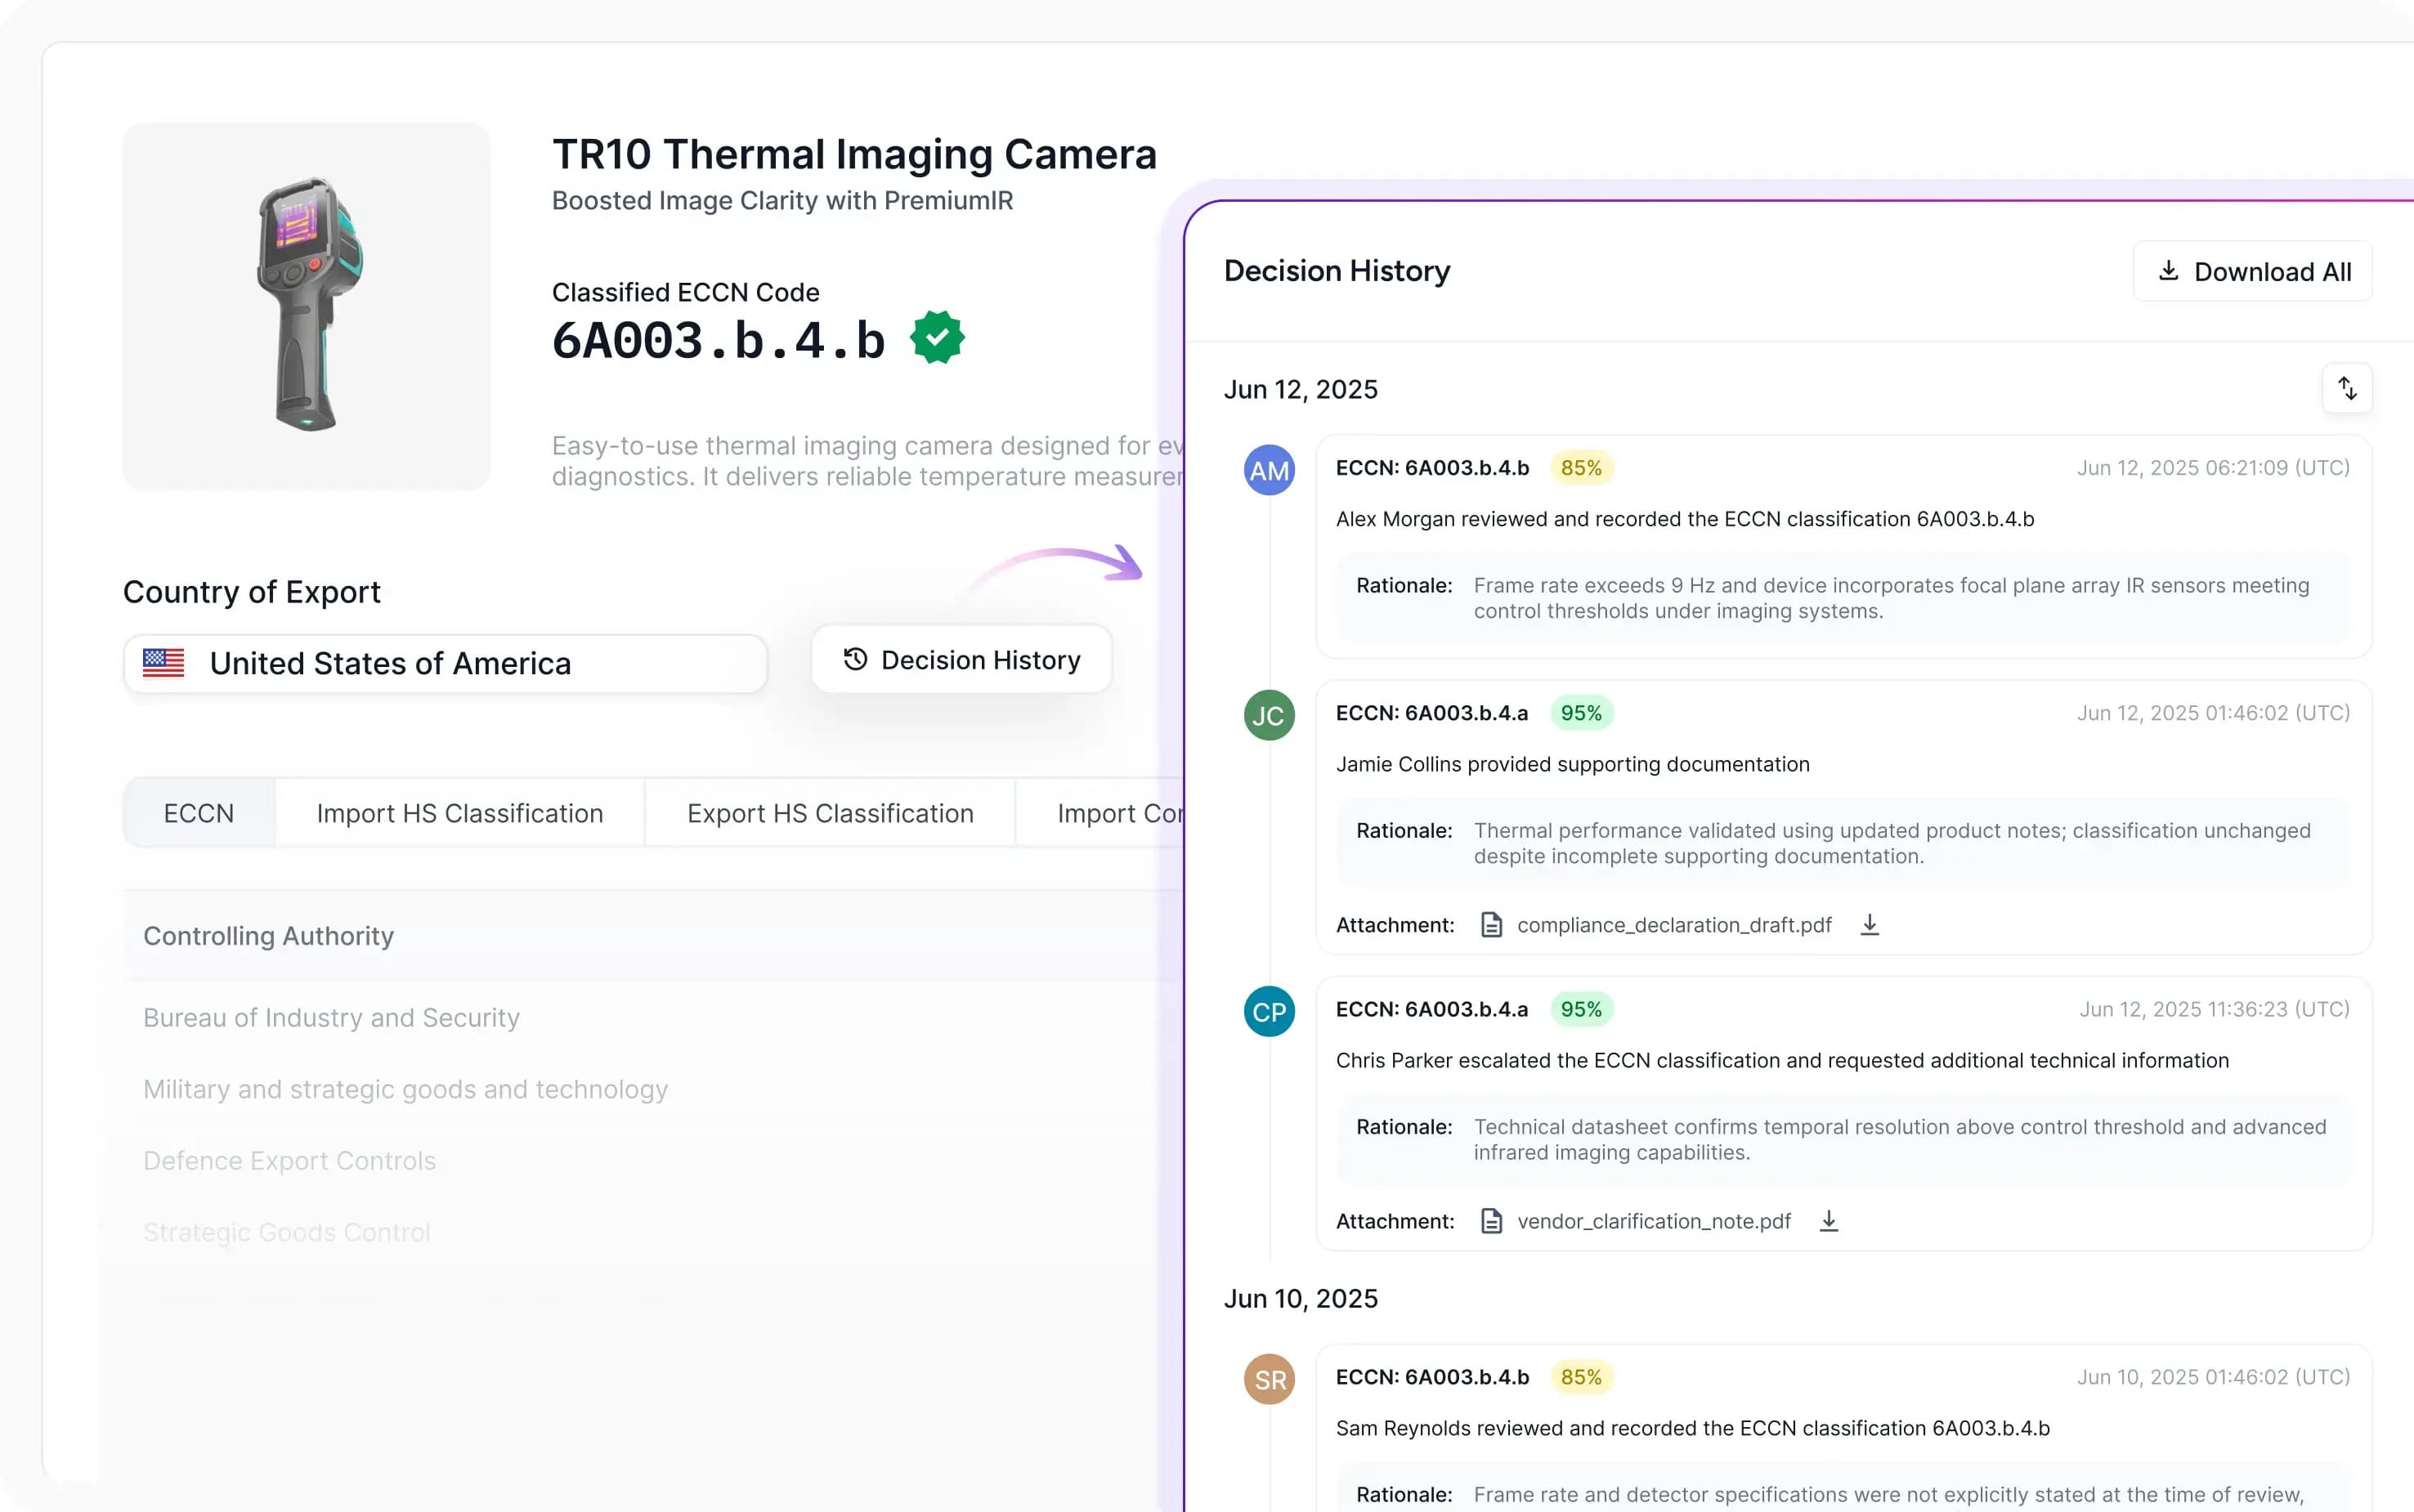The width and height of the screenshot is (2414, 1512).
Task: Select the Export HS Classification tab
Action: point(830,813)
